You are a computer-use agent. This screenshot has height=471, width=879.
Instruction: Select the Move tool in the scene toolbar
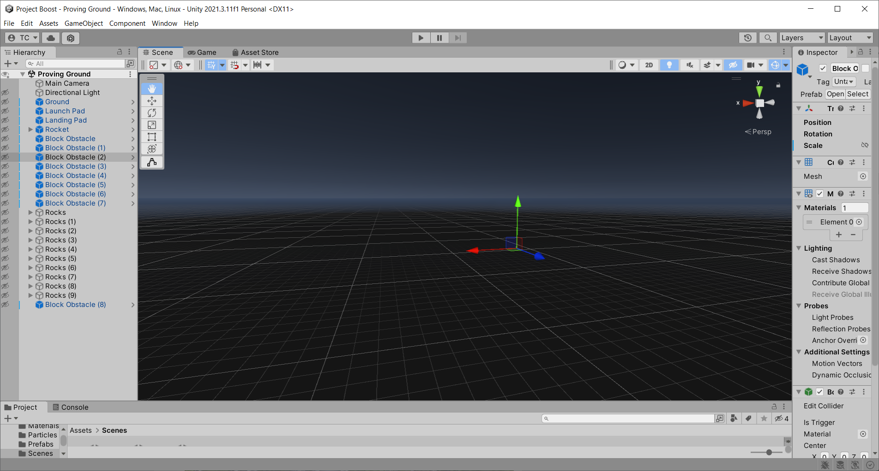[152, 100]
